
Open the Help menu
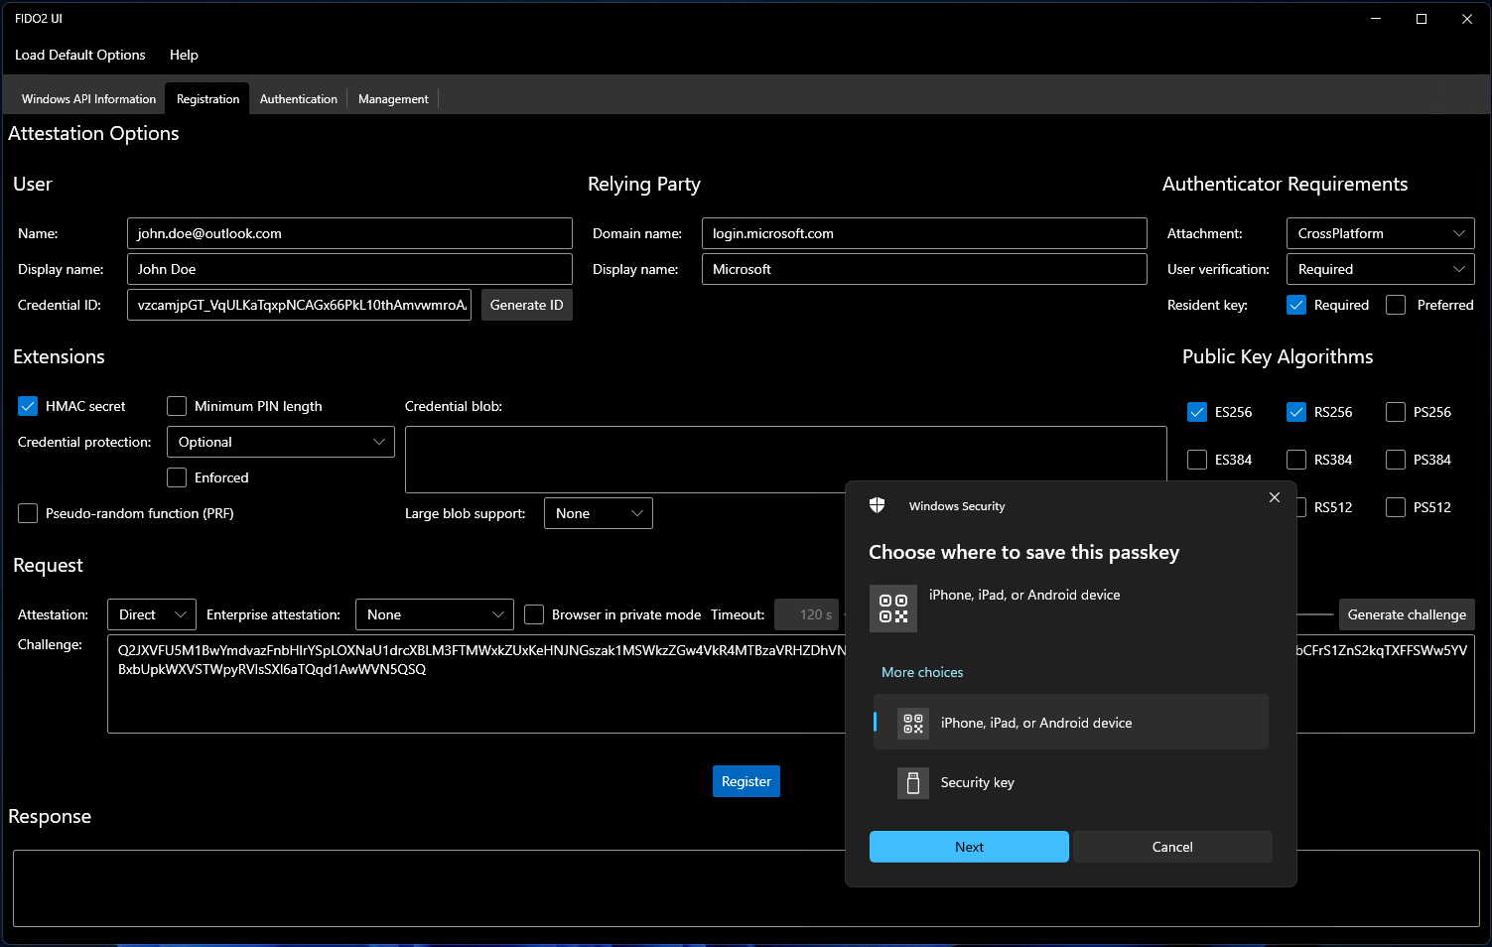[184, 55]
